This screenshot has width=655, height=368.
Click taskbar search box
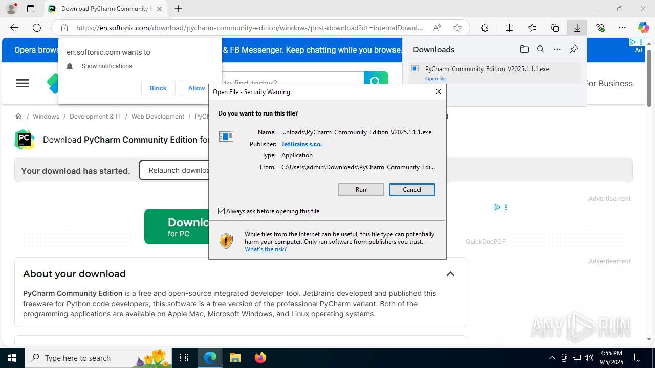98,358
